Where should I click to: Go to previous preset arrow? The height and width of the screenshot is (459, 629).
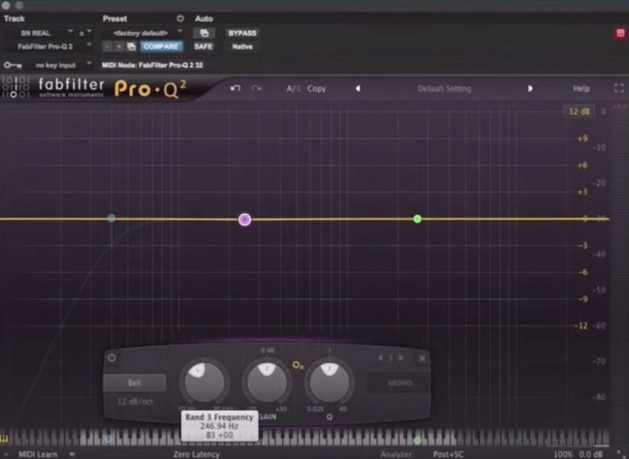[x=358, y=88]
